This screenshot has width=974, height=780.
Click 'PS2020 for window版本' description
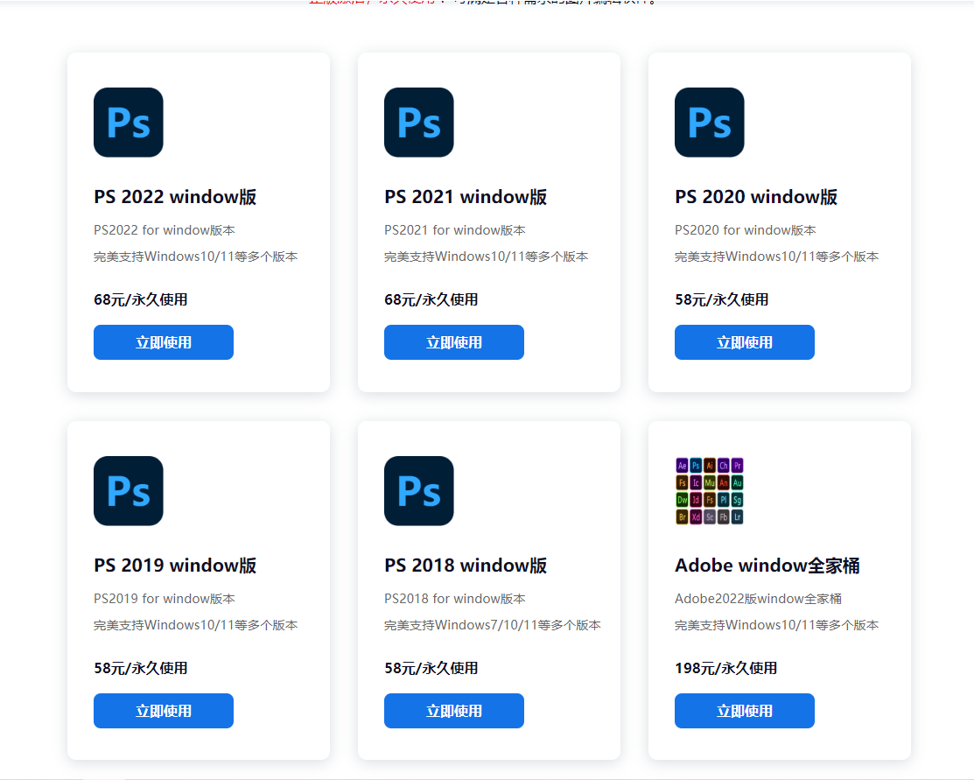click(746, 230)
